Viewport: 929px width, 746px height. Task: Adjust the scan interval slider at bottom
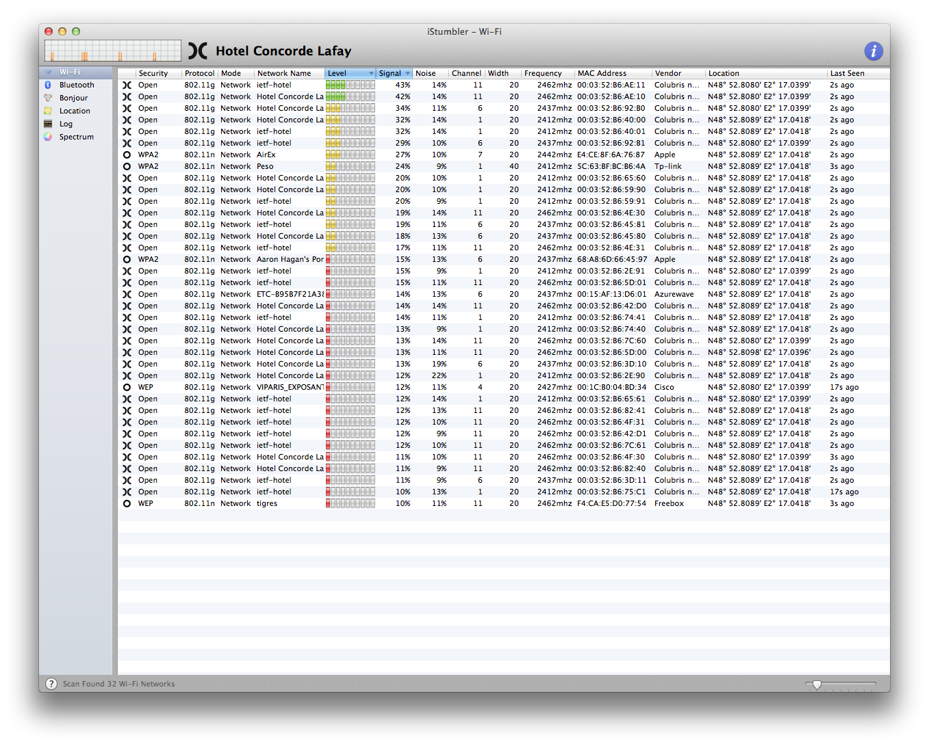tap(817, 684)
